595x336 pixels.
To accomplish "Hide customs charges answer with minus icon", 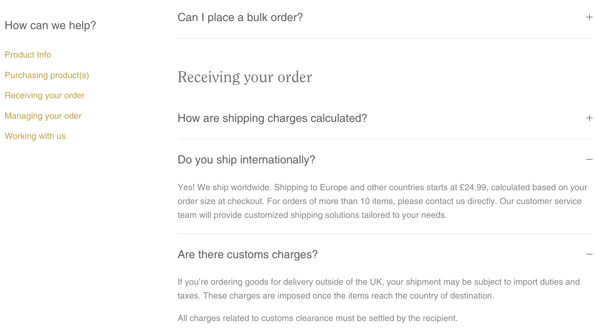I will click(589, 254).
